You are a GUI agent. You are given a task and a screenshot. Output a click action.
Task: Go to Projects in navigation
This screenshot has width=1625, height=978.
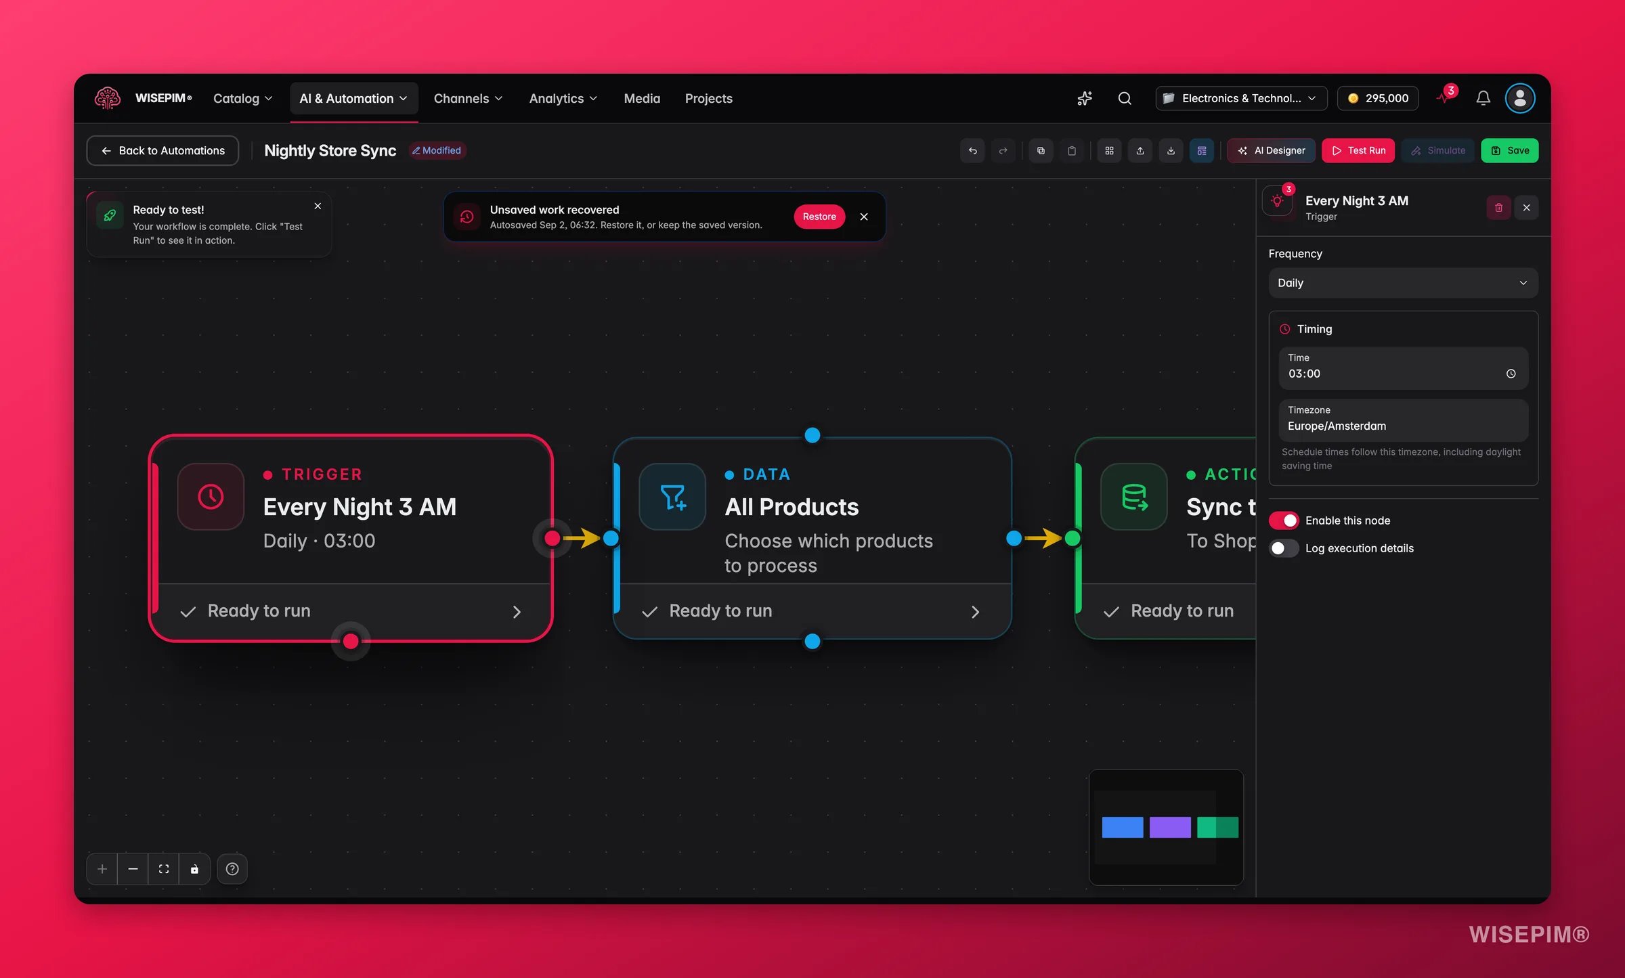pos(708,98)
